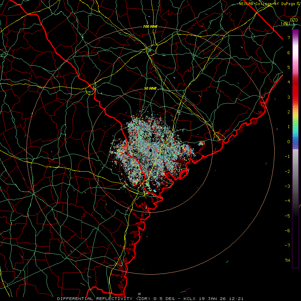Click the -5 value on the scale
The width and height of the screenshot is (301, 301).
tap(287, 216)
